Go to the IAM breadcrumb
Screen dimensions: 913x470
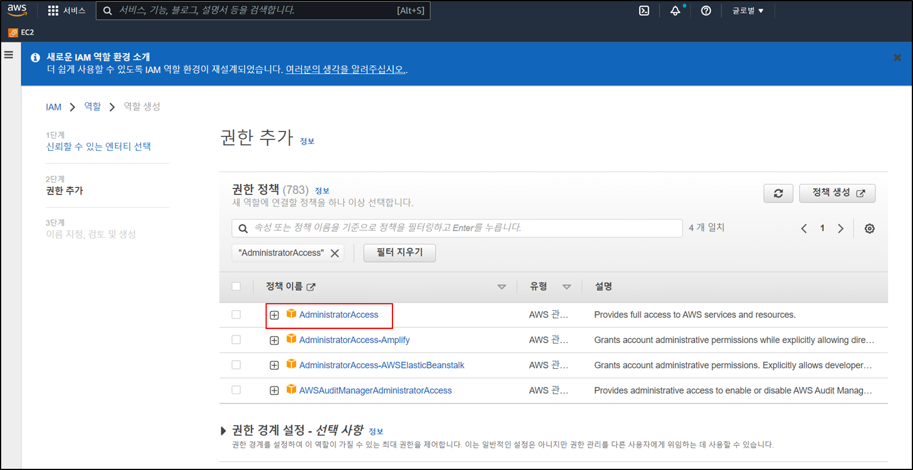(x=53, y=107)
